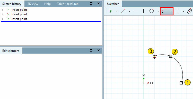193x99 pixels.
Task: Select the second Insert point row text
Action: pos(19,14)
